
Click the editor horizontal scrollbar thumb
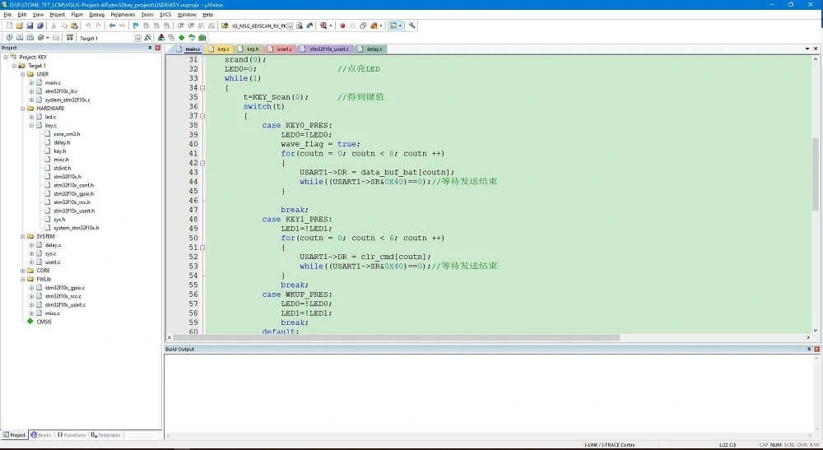397,338
